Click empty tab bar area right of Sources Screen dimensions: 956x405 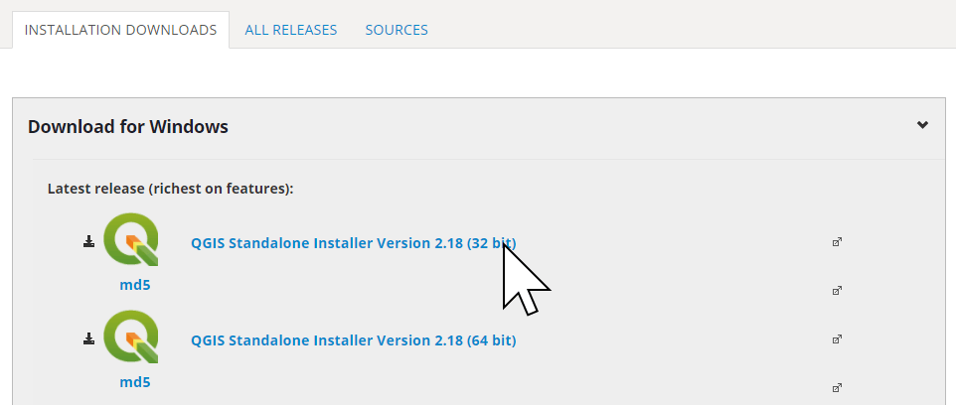tap(696, 30)
